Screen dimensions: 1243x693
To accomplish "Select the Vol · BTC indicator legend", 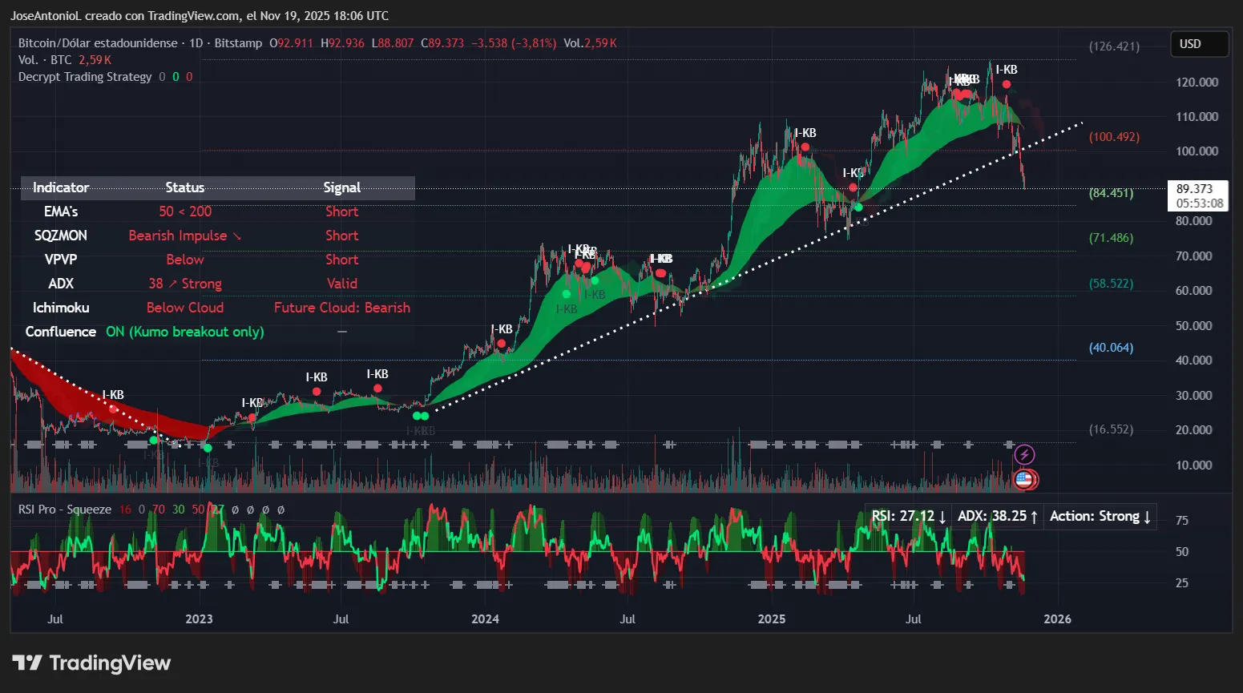I will click(x=43, y=59).
